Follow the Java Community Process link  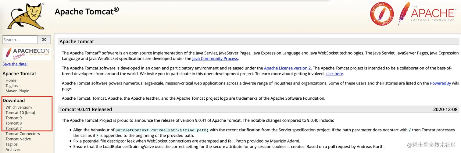click(215, 59)
